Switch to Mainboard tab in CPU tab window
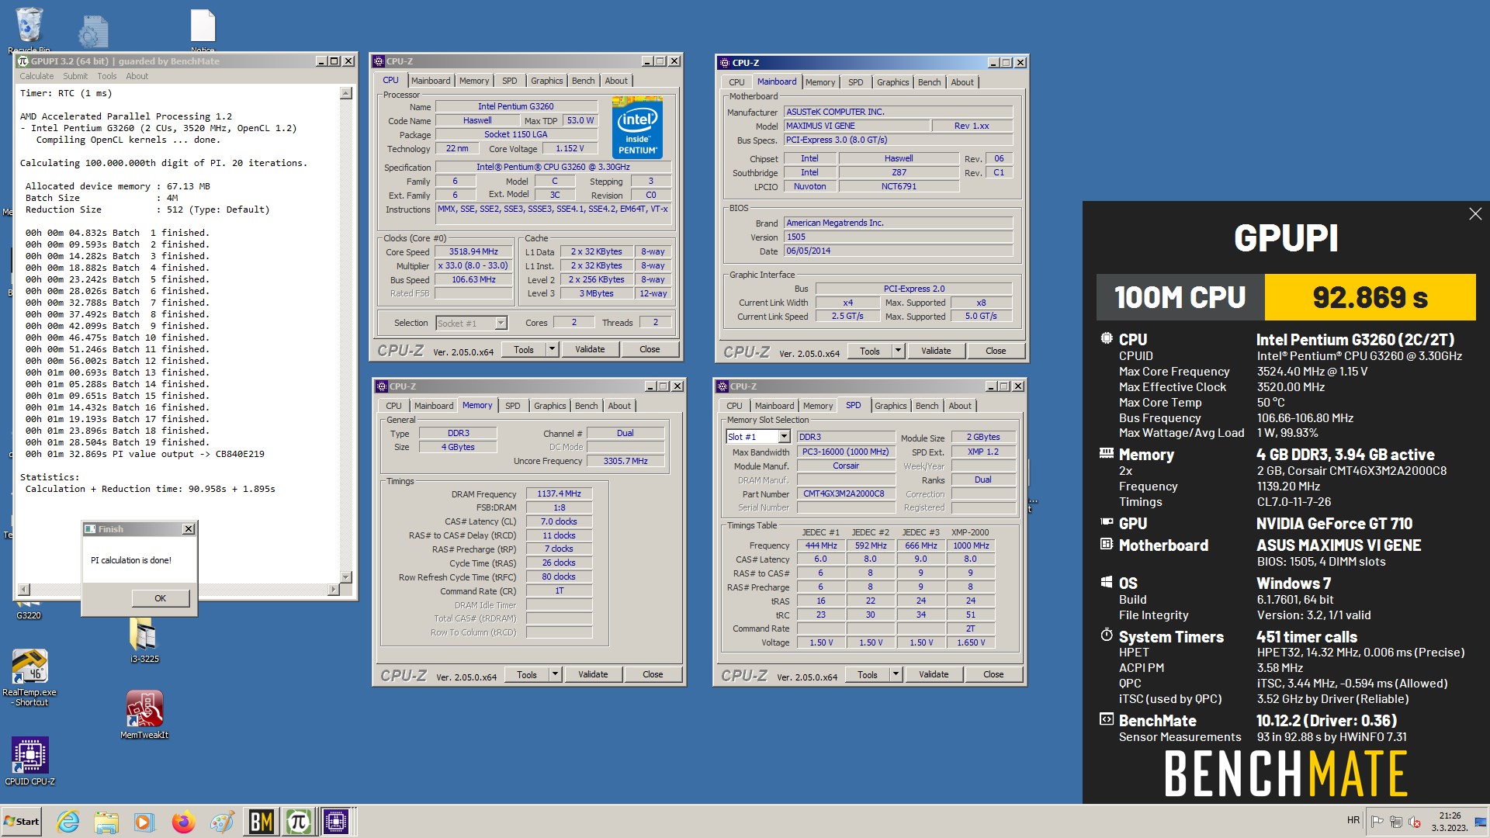Screen dimensions: 1490x838 pyautogui.click(x=431, y=81)
